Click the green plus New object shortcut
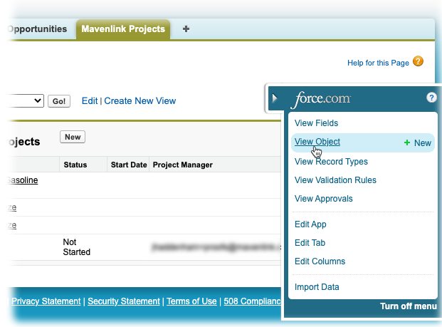Image resolution: width=442 pixels, height=327 pixels. (x=418, y=142)
